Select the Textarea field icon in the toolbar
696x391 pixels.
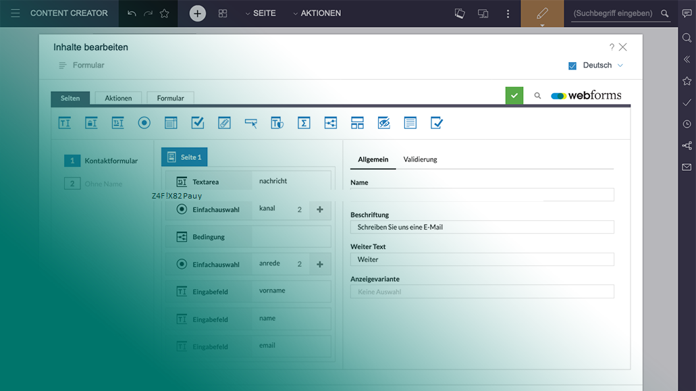coord(118,122)
